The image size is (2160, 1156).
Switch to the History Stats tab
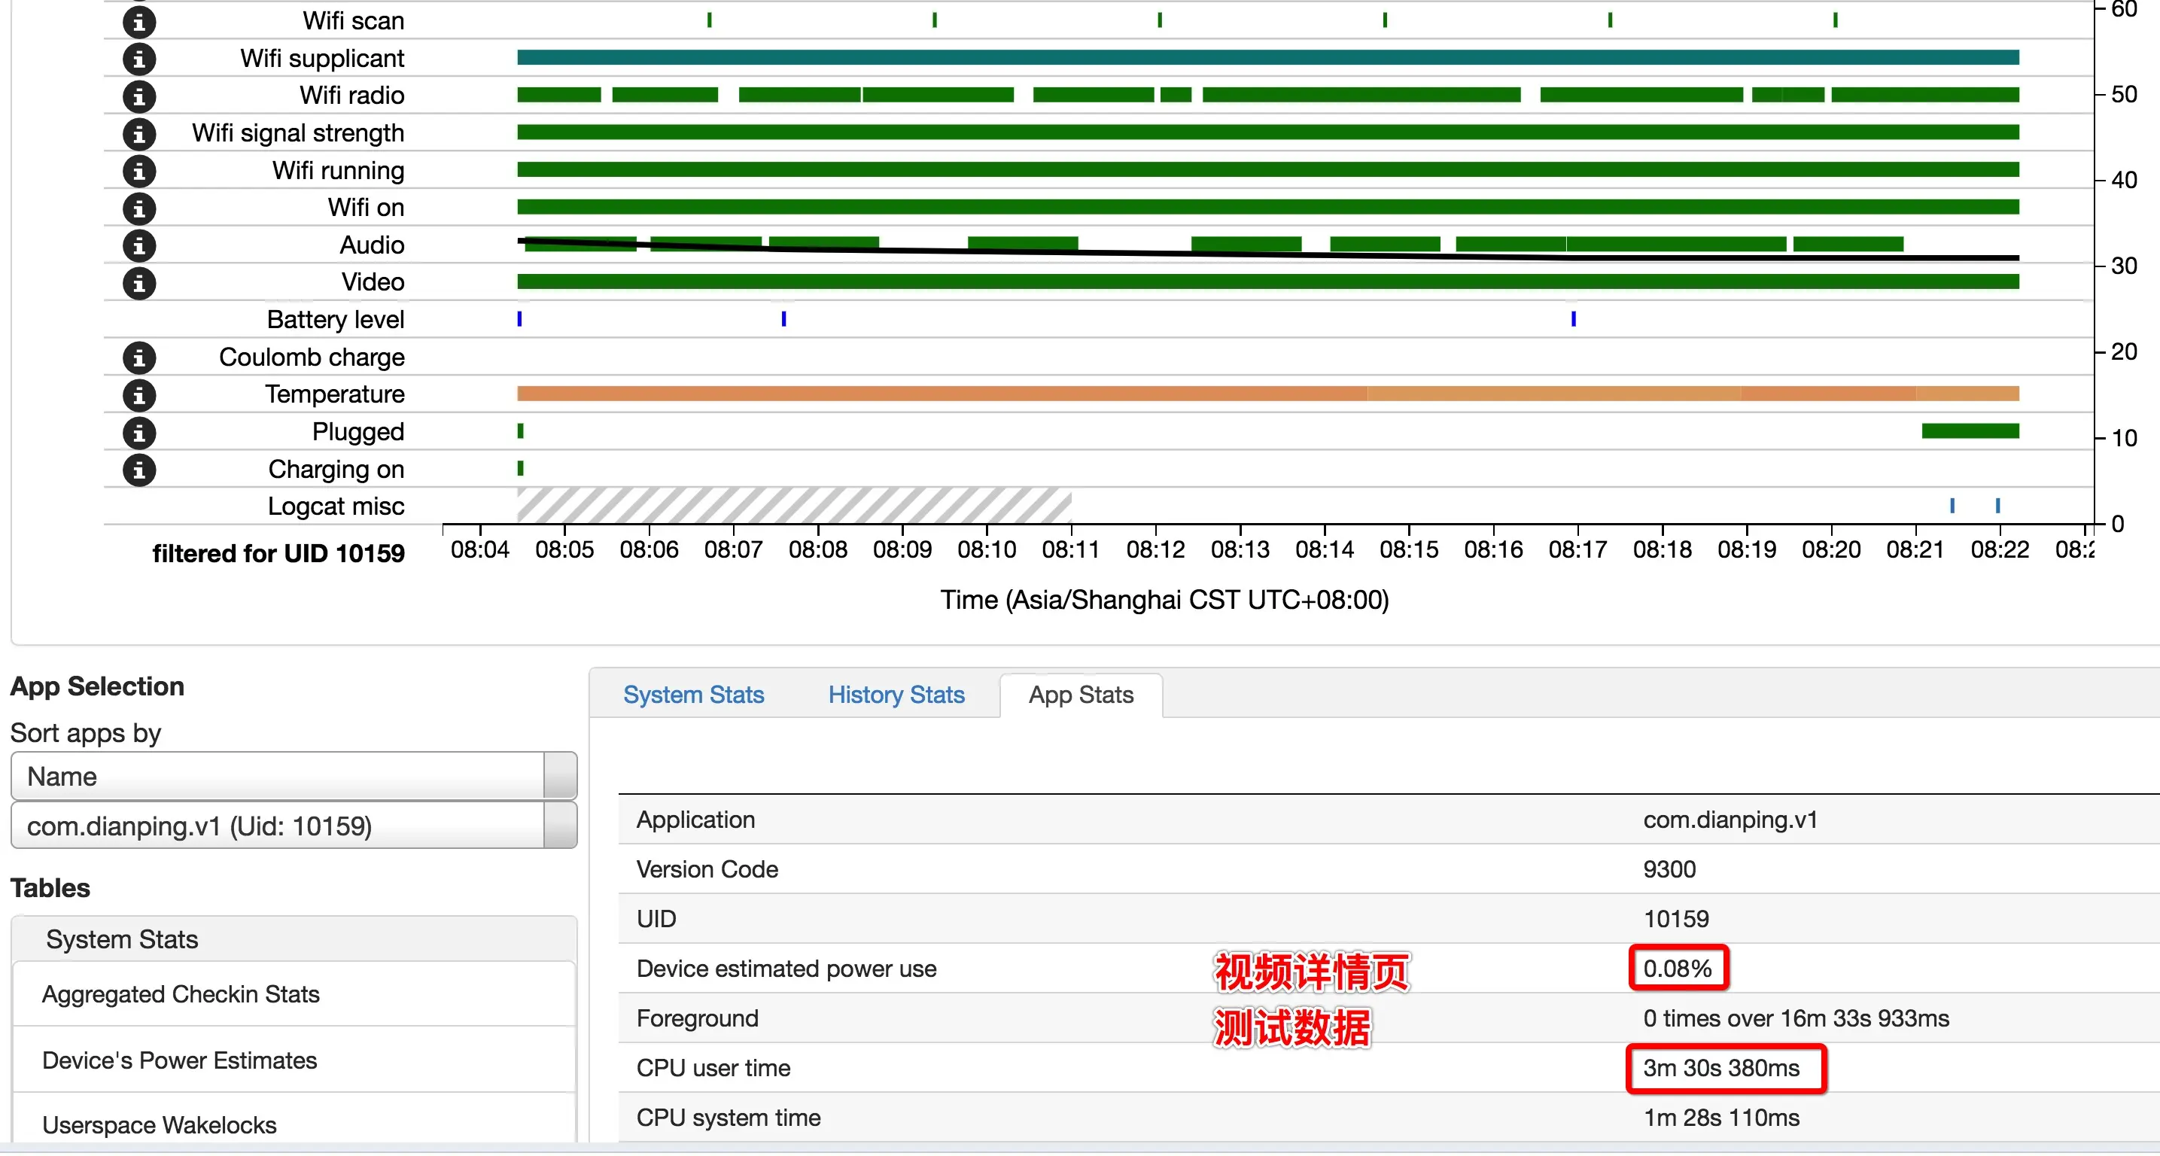(896, 695)
